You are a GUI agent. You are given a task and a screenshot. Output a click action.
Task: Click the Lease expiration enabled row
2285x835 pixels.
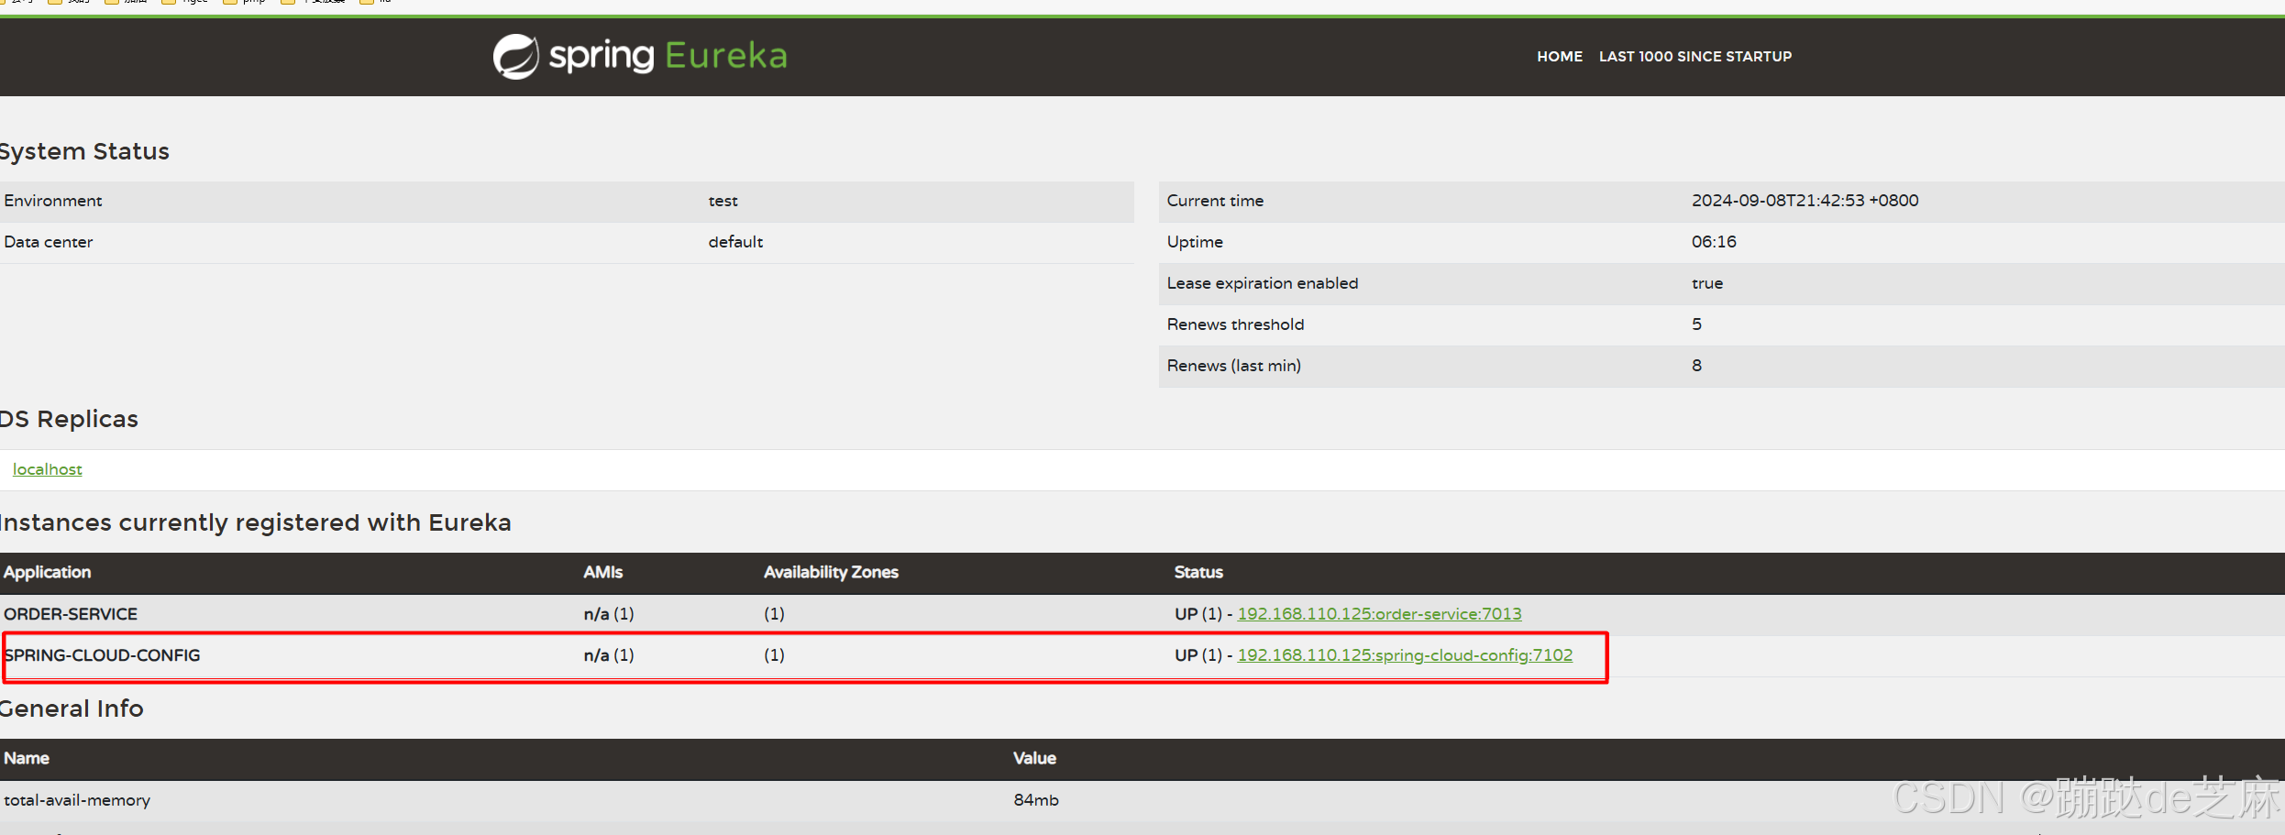pos(1263,283)
